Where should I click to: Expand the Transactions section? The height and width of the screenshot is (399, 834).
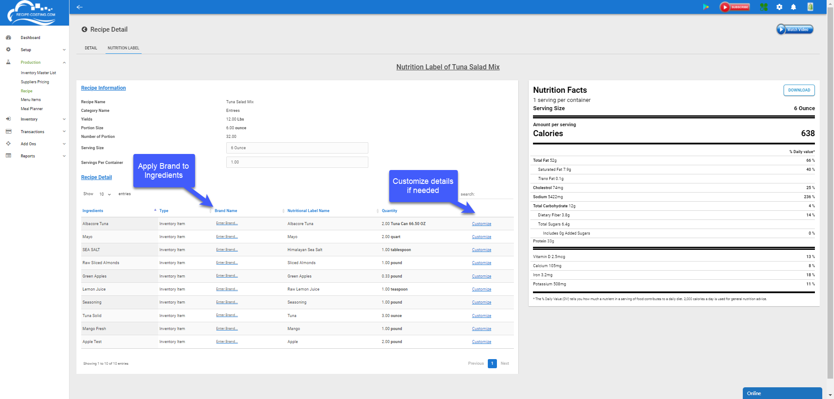coord(64,132)
